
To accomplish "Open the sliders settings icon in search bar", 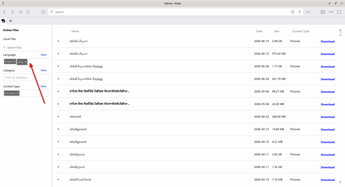I will pos(300,12).
